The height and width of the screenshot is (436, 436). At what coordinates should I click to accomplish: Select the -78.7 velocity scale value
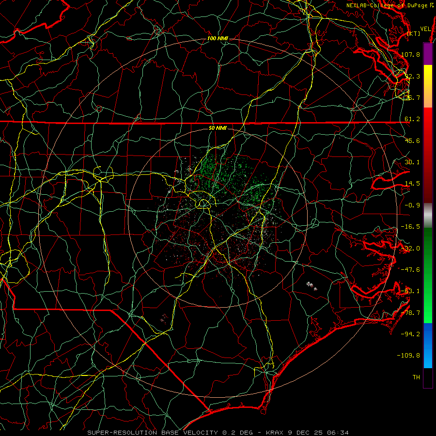coord(411,313)
